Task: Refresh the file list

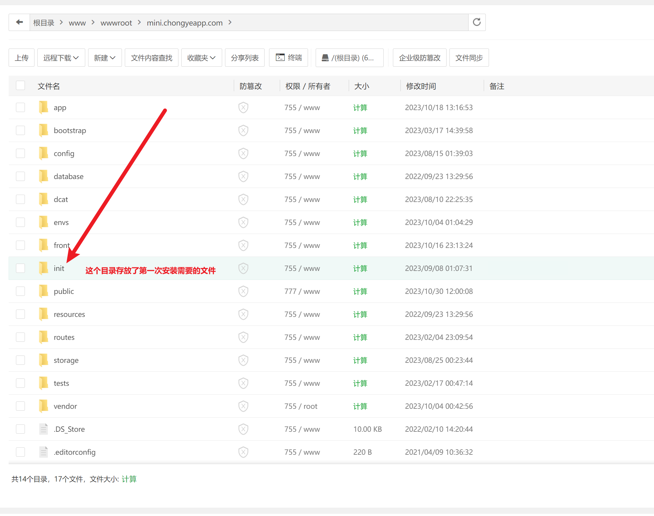Action: 476,22
